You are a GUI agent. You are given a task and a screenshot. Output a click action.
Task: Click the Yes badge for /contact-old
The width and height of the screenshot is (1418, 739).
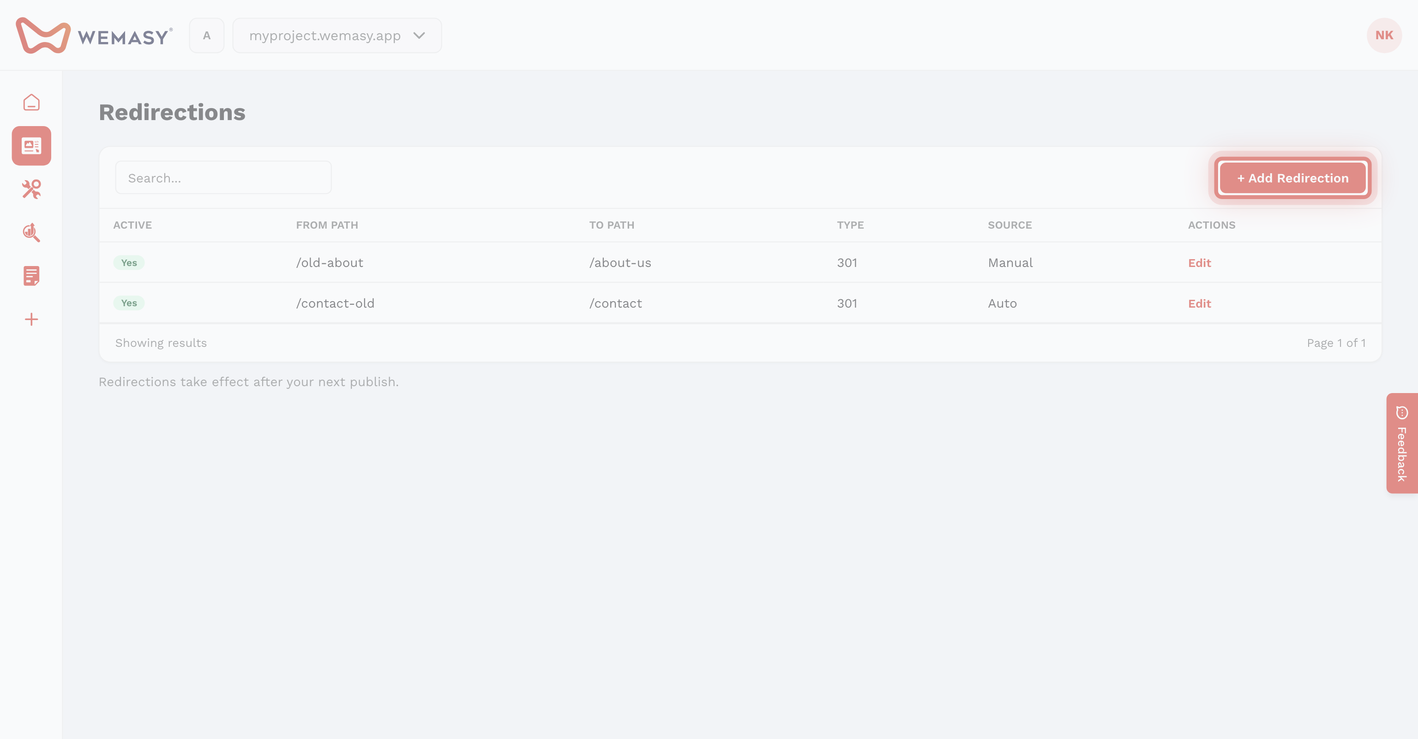point(129,303)
